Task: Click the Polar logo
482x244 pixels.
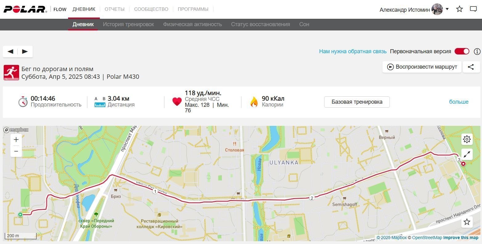Action: pos(25,9)
